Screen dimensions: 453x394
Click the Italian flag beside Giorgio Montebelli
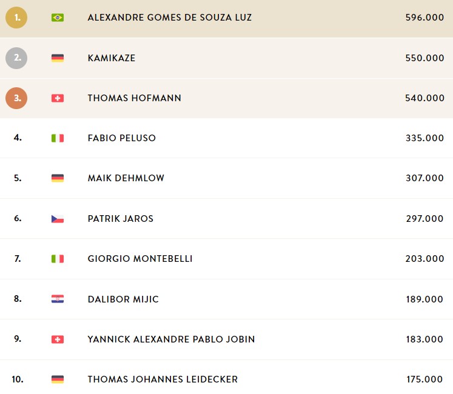58,259
